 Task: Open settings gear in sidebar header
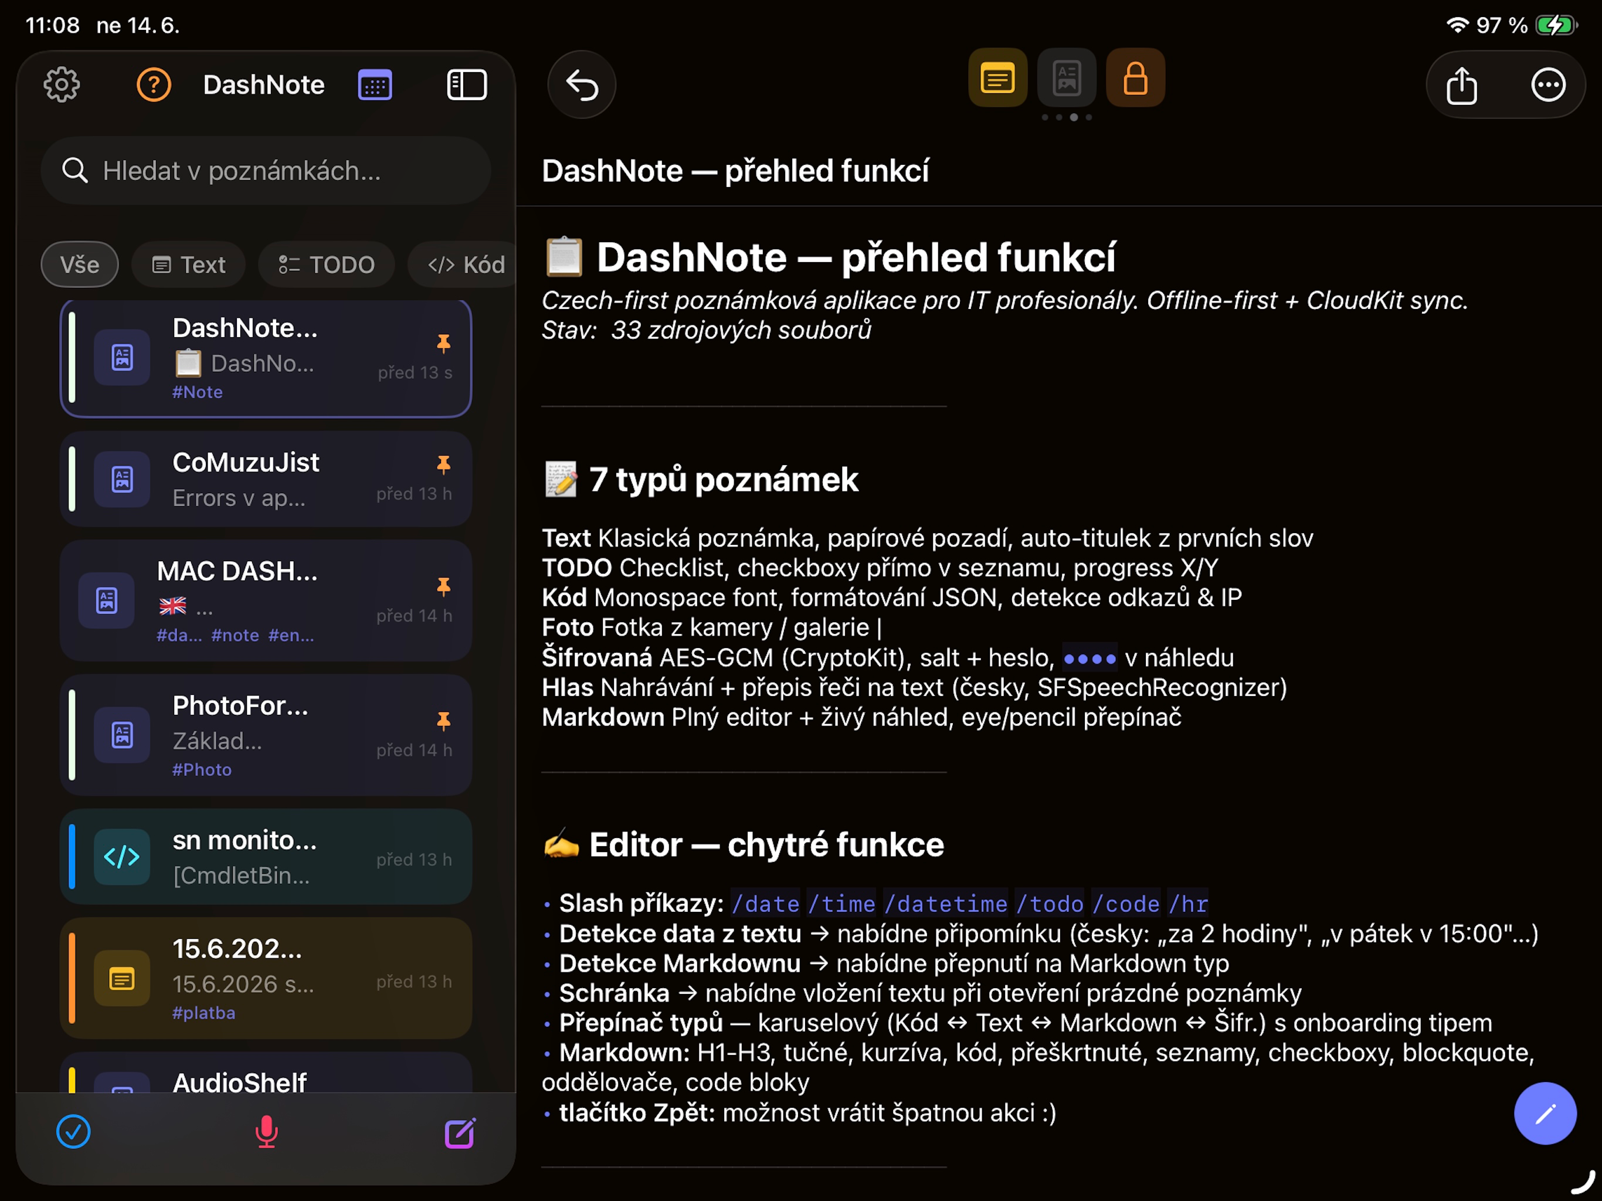coord(62,85)
